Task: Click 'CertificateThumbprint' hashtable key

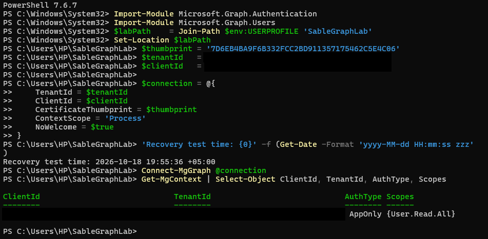Action: (84, 110)
